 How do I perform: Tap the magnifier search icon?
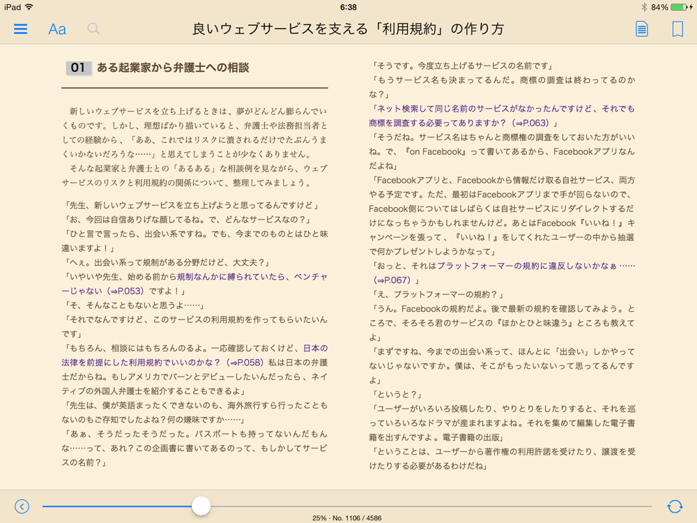93,29
